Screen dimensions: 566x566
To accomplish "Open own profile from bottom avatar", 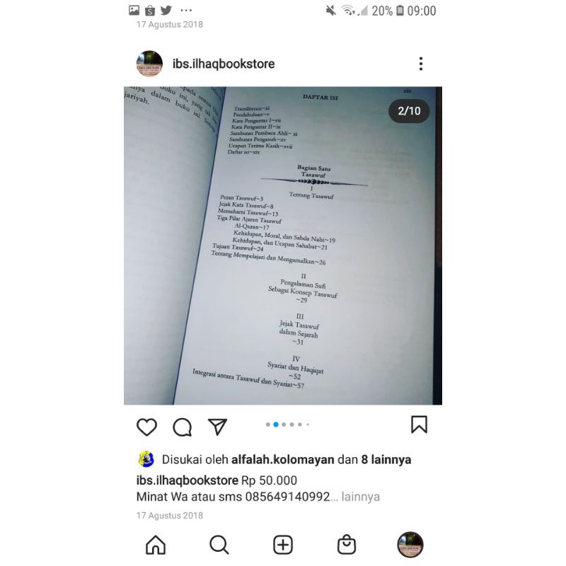I will click(410, 544).
